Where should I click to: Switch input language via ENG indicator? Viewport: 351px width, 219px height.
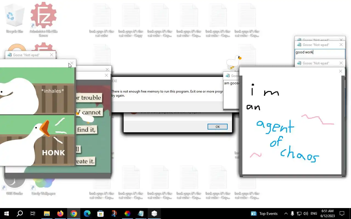[x=314, y=214]
